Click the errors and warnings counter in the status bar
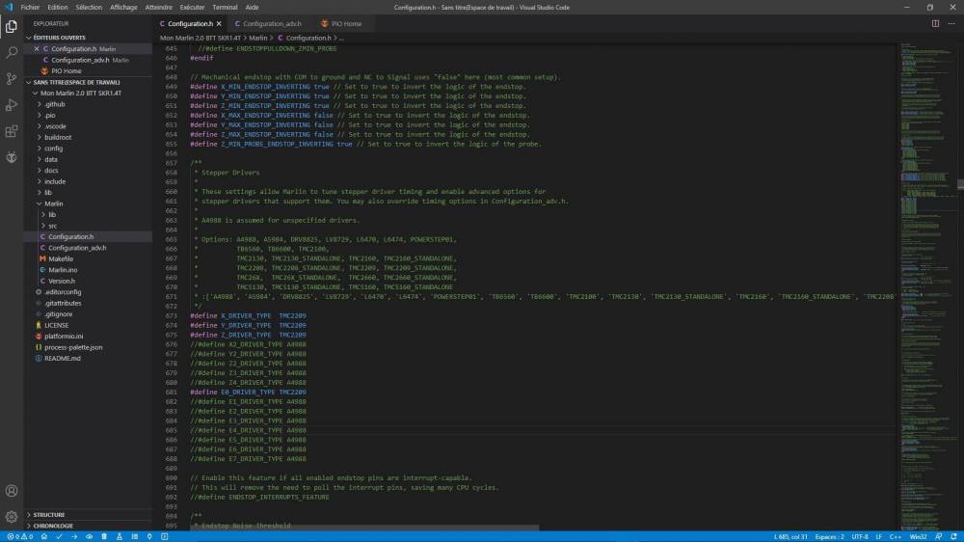This screenshot has height=542, width=964. tap(19, 536)
